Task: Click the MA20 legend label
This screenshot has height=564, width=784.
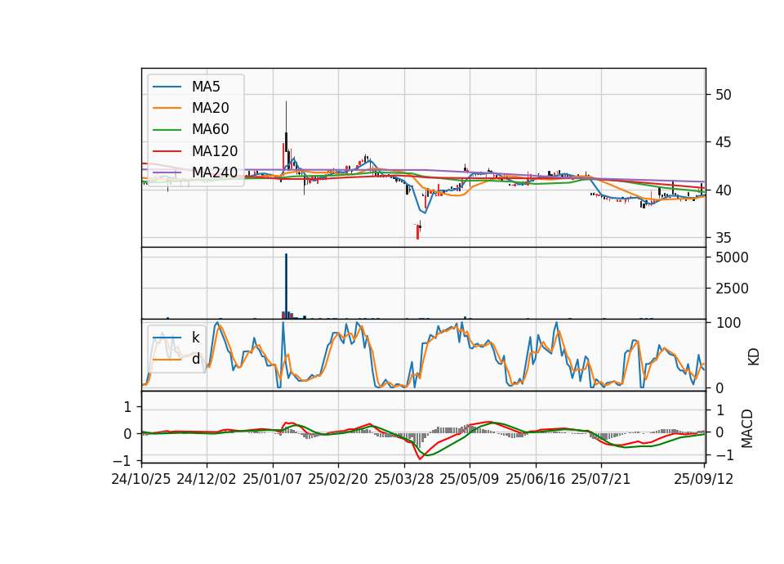Action: [x=211, y=108]
